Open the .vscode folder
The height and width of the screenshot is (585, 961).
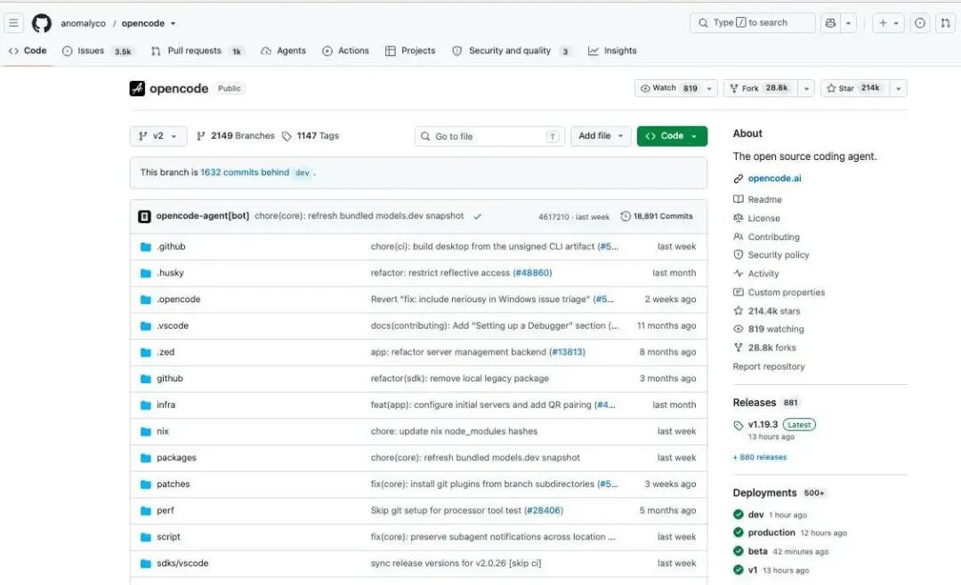173,325
